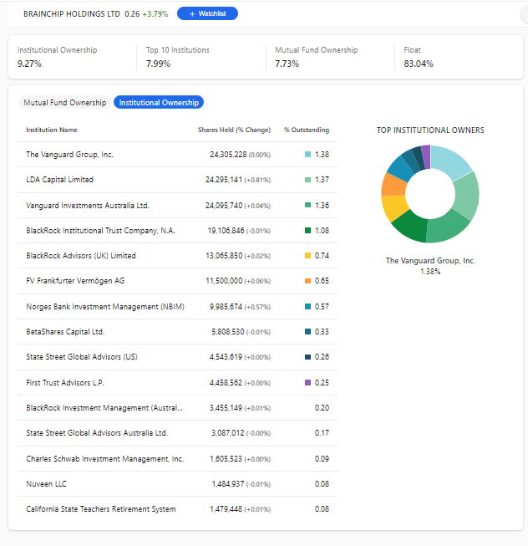528x546 pixels.
Task: Click BRAINCHIP HOLDINGS LTD title
Action: [72, 14]
